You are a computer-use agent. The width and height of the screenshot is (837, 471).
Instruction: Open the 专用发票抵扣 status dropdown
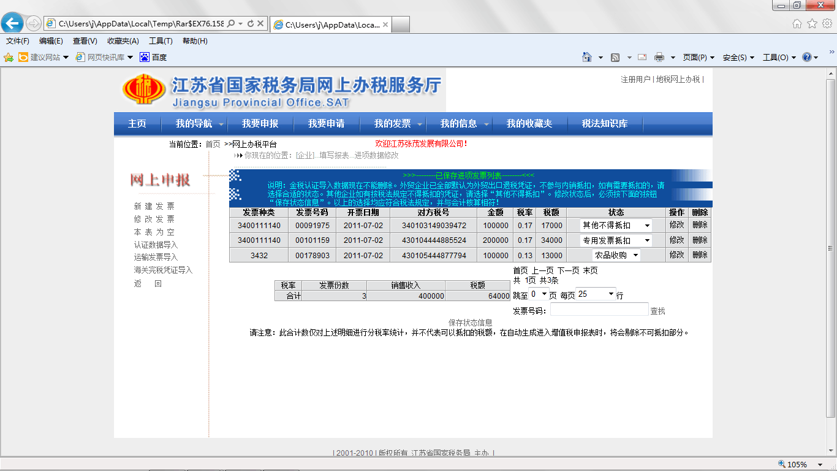coord(616,240)
